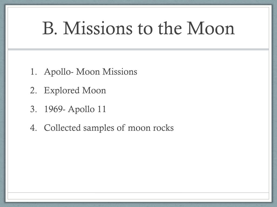
Task: Click the list number '1.'
Action: [x=33, y=72]
